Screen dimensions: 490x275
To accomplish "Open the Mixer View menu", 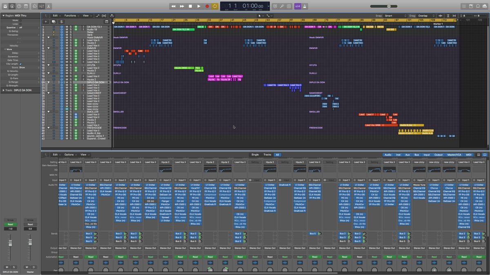I will coord(84,155).
